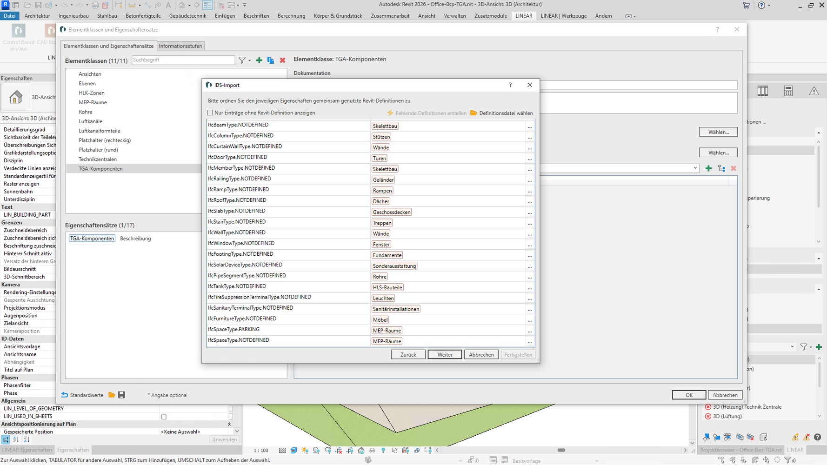Open file icon in Revit quick access toolbar
The width and height of the screenshot is (827, 465).
(x=27, y=5)
